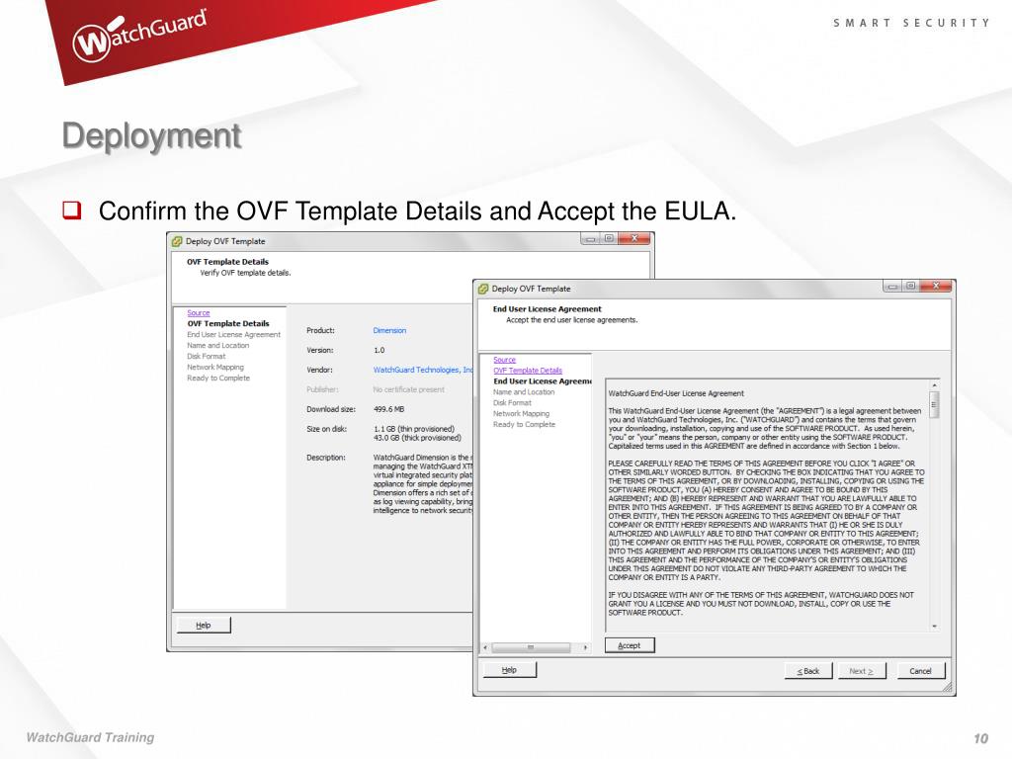The width and height of the screenshot is (1012, 759).
Task: Open OVF Template Details step link
Action: pyautogui.click(x=528, y=371)
